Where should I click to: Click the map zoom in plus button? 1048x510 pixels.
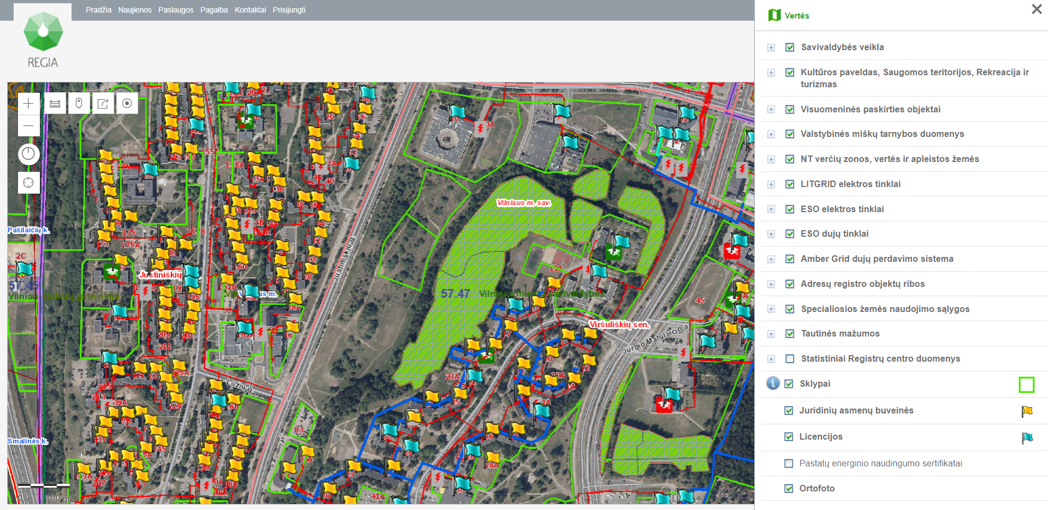pos(28,104)
